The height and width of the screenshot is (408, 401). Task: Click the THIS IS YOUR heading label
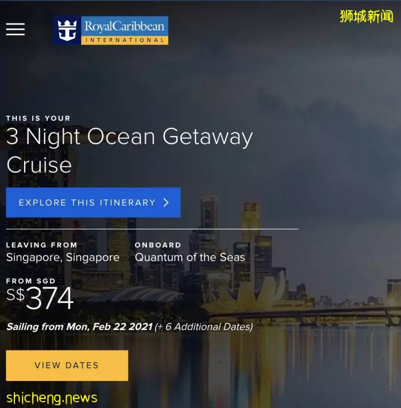click(38, 118)
